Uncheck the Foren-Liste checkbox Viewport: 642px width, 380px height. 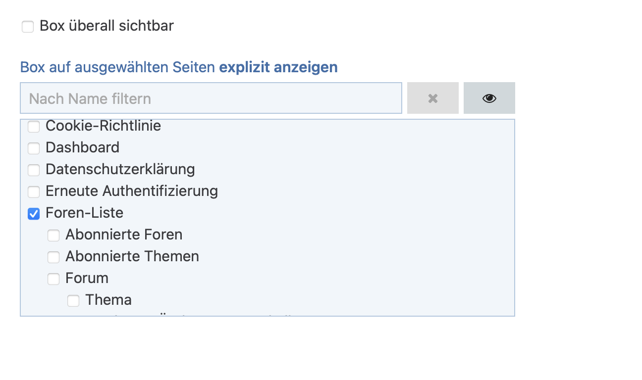pyautogui.click(x=34, y=214)
